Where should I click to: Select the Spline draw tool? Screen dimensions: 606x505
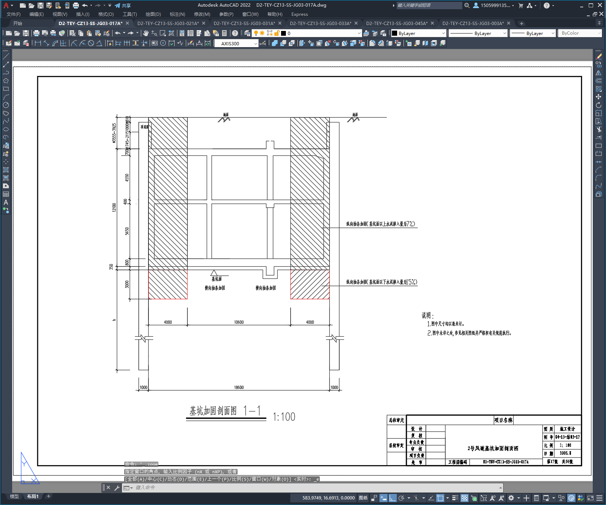point(6,121)
